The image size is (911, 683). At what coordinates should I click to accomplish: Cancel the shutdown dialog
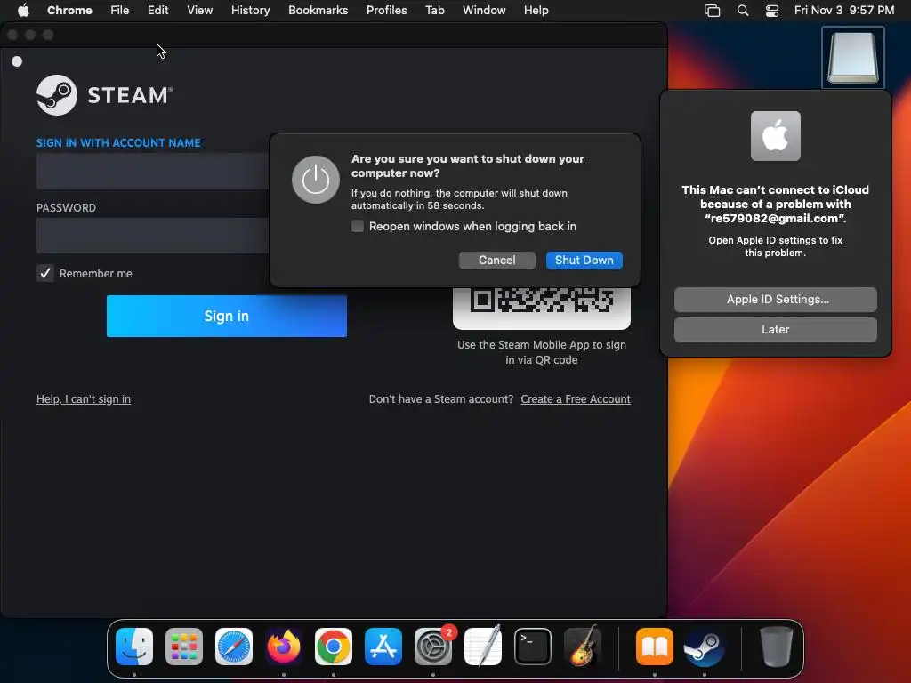(496, 261)
